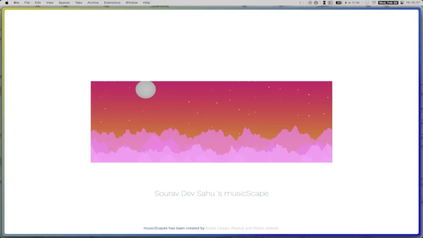The image size is (423, 238).
Task: Click the Sourav Dev Sahu's musicScape title
Action: [x=212, y=194]
